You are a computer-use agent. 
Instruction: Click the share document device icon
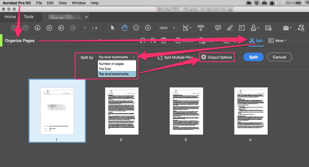301,28
